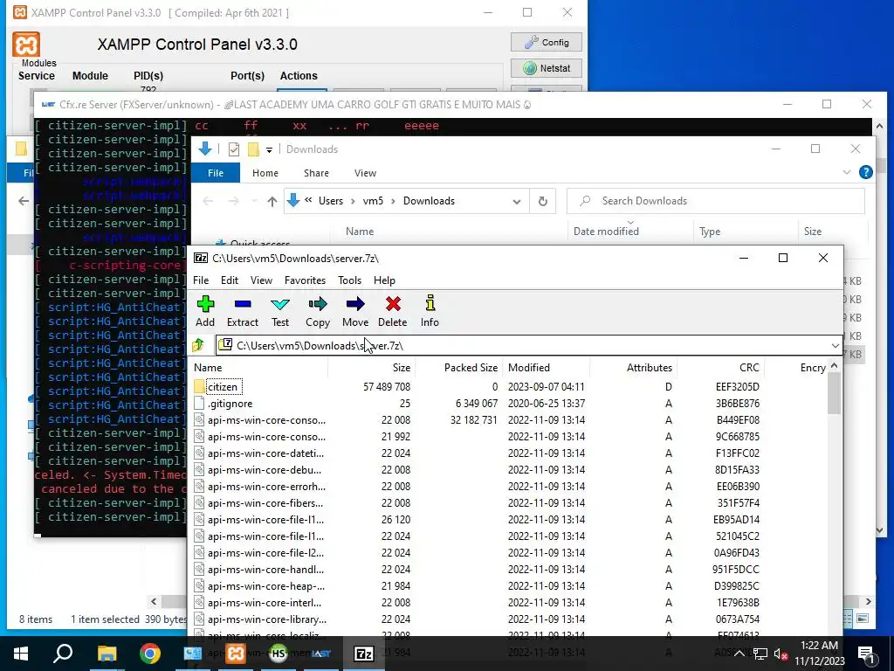Switch to XAMPP from the taskbar
This screenshot has width=894, height=671.
point(236,654)
